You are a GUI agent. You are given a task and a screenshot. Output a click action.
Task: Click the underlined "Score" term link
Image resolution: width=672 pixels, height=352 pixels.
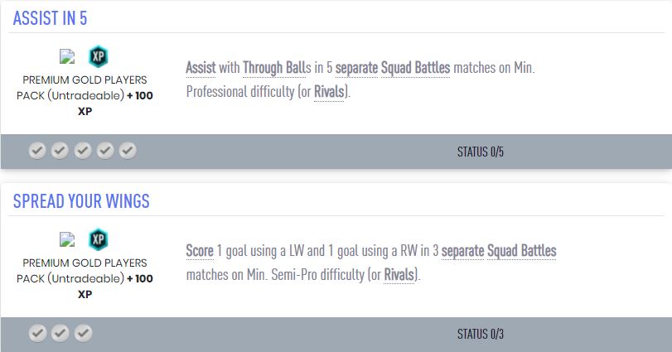coord(200,250)
